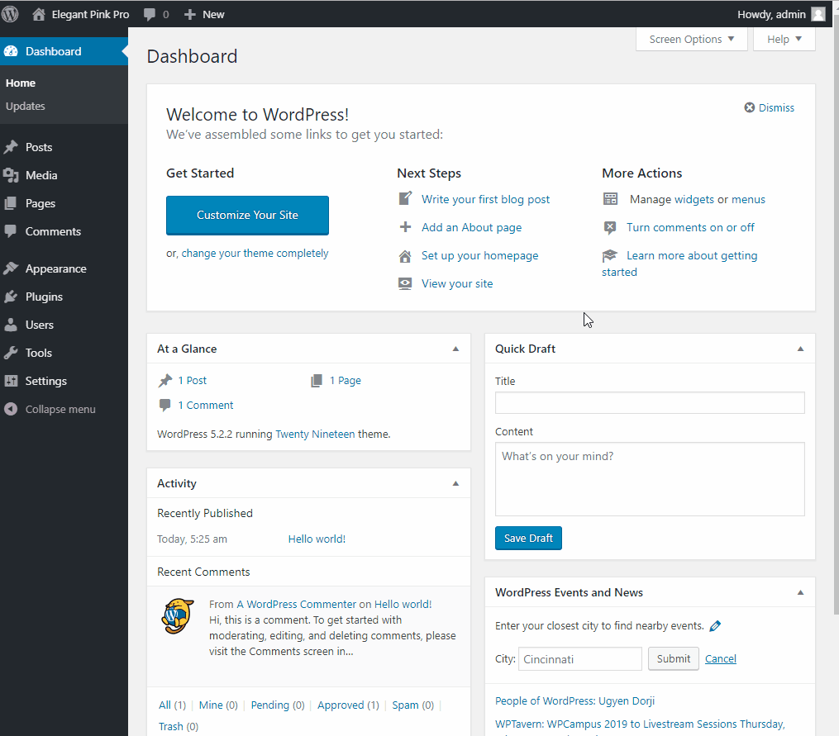This screenshot has height=736, width=839.
Task: Open the Hello world! recently published post
Action: (317, 539)
